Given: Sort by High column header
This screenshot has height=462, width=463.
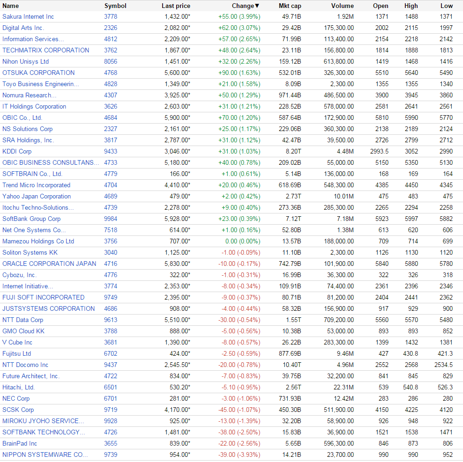Looking at the screenshot, I should tap(411, 6).
